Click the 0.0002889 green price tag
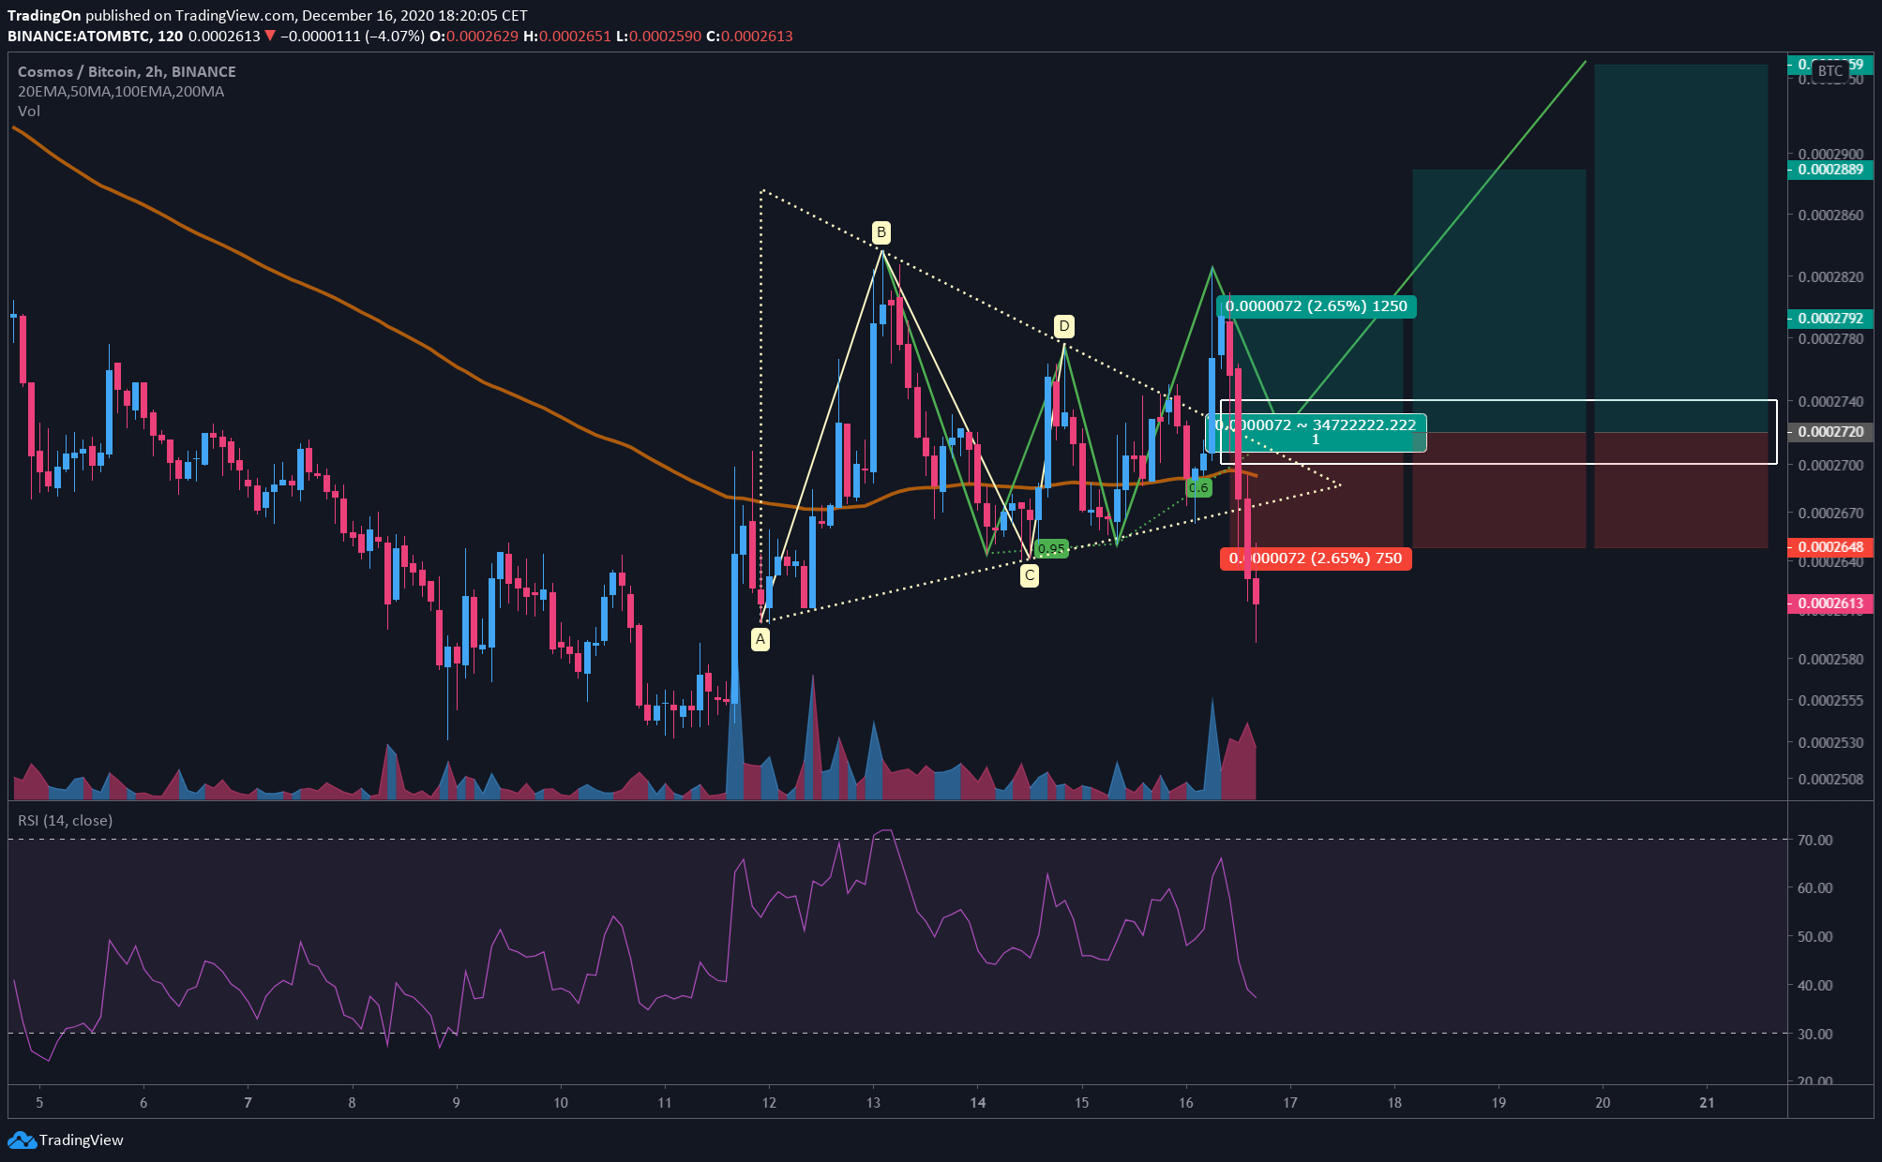 tap(1830, 170)
